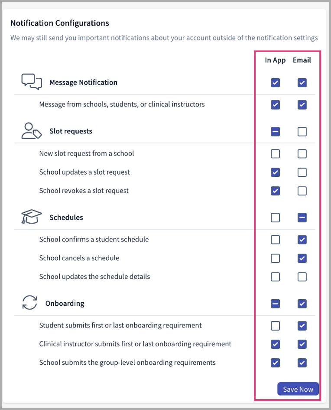Image resolution: width=331 pixels, height=410 pixels.
Task: Click the Schedules graduation cap icon
Action: (32, 217)
